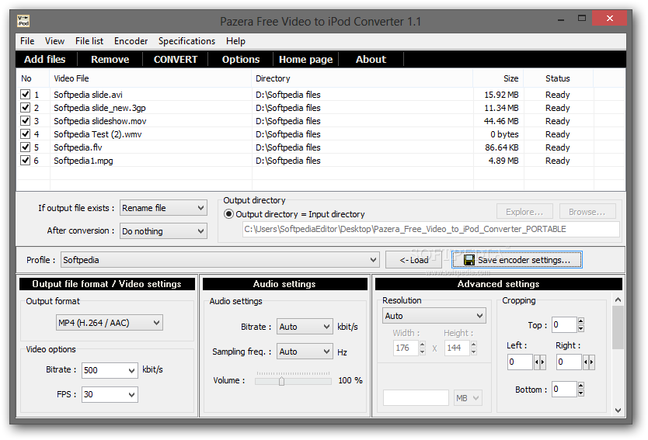Open the Encoder menu
The height and width of the screenshot is (440, 648).
pyautogui.click(x=131, y=41)
